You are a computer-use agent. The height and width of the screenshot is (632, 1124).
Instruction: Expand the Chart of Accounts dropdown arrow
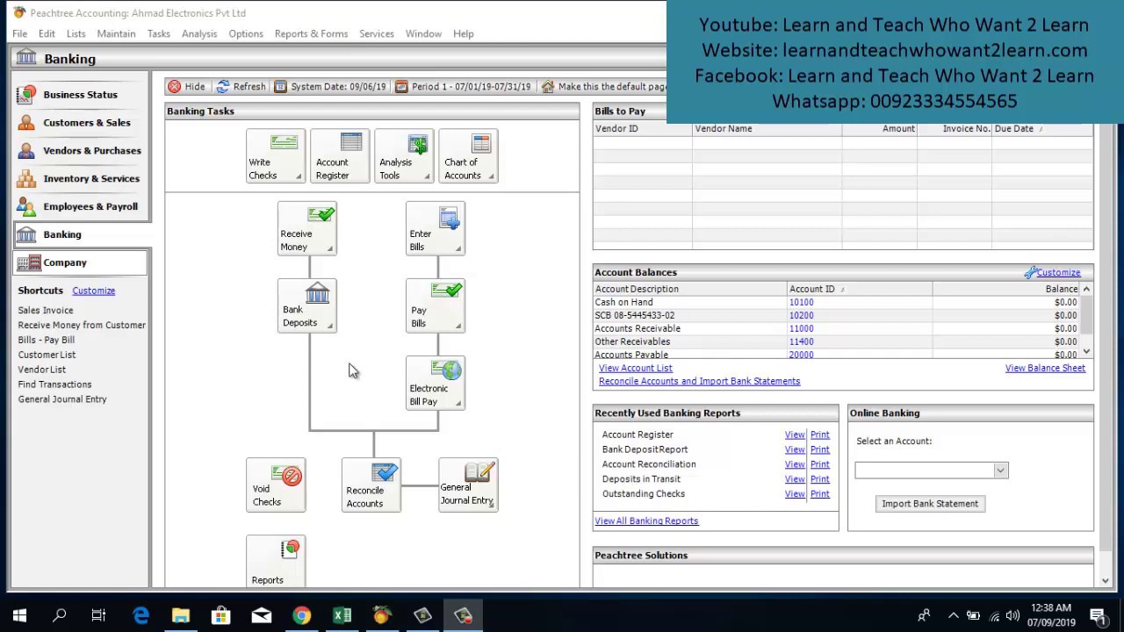click(x=491, y=176)
